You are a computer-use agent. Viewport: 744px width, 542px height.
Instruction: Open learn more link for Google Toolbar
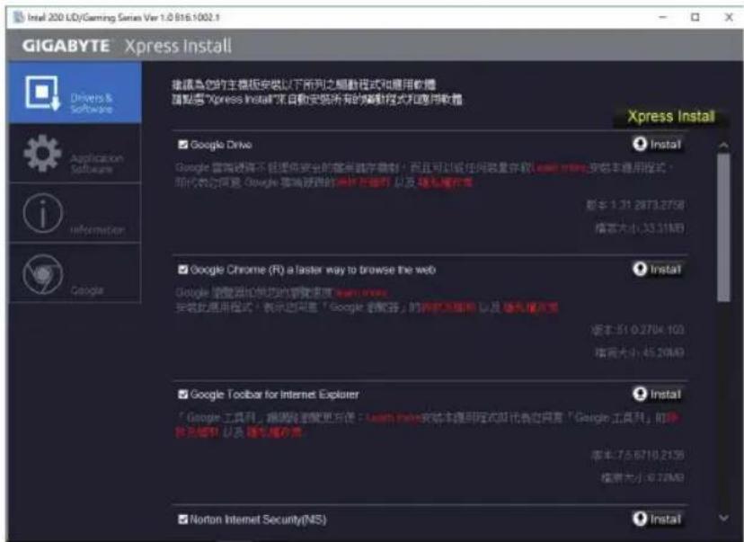tap(394, 418)
